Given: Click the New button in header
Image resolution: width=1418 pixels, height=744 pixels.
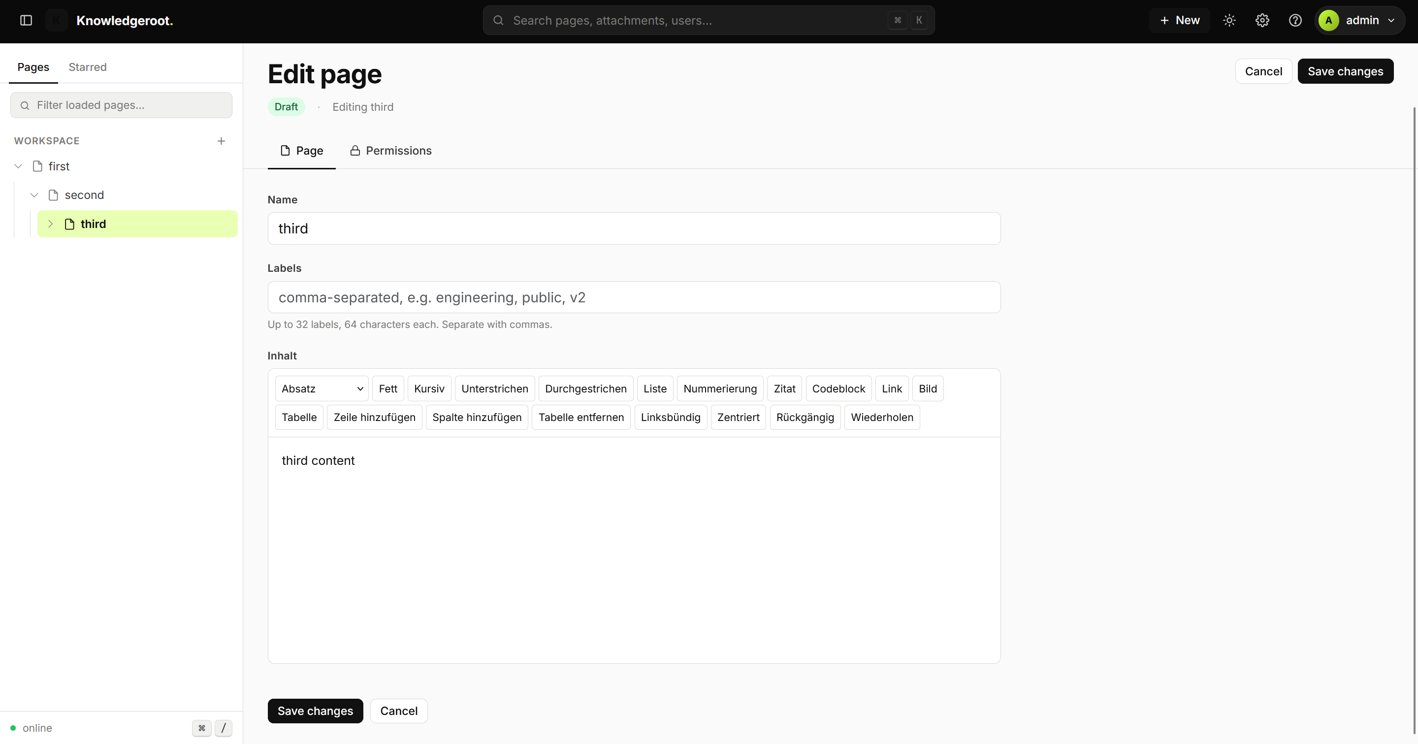Looking at the screenshot, I should coord(1180,20).
